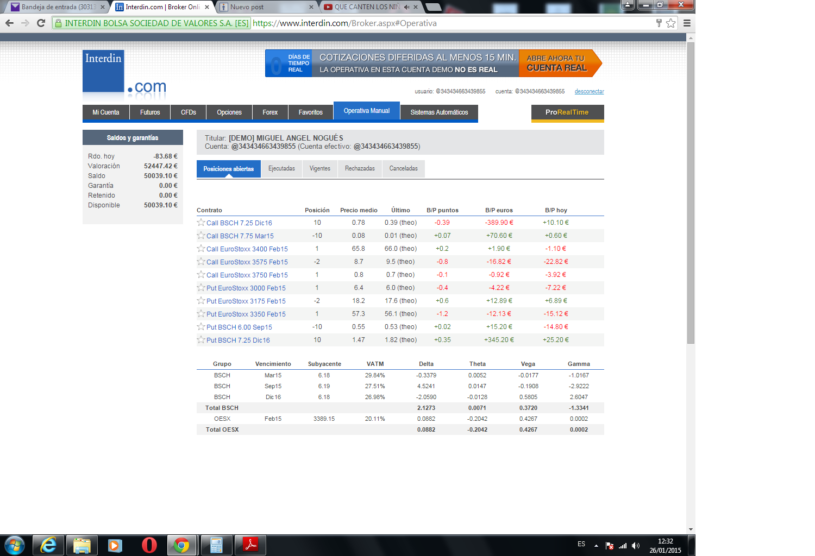Click the page scrollbar down arrow
This screenshot has width=815, height=556.
691,529
